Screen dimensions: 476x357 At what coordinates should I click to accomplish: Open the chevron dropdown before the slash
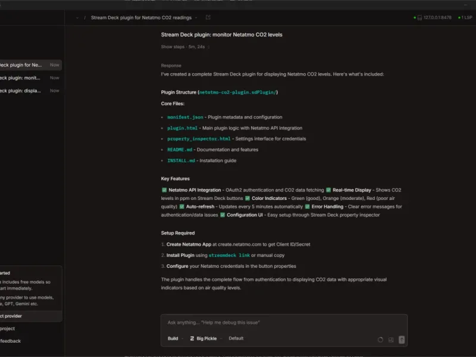click(x=77, y=18)
